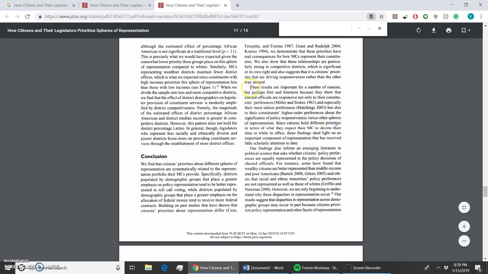
Task: Open the Adobe Acrobat extension
Action: click(x=395, y=16)
